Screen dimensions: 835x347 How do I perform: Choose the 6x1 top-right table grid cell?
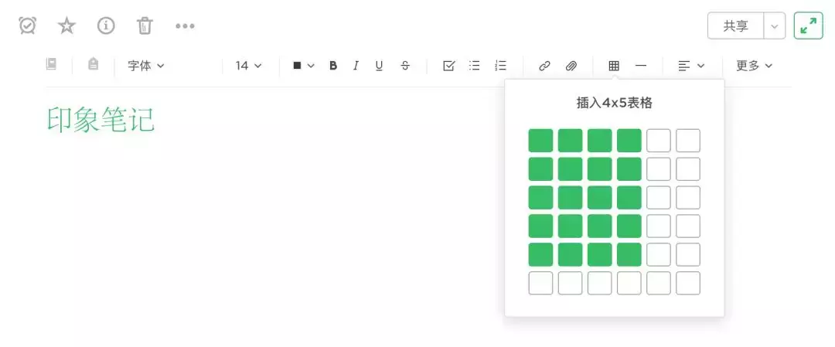click(688, 141)
